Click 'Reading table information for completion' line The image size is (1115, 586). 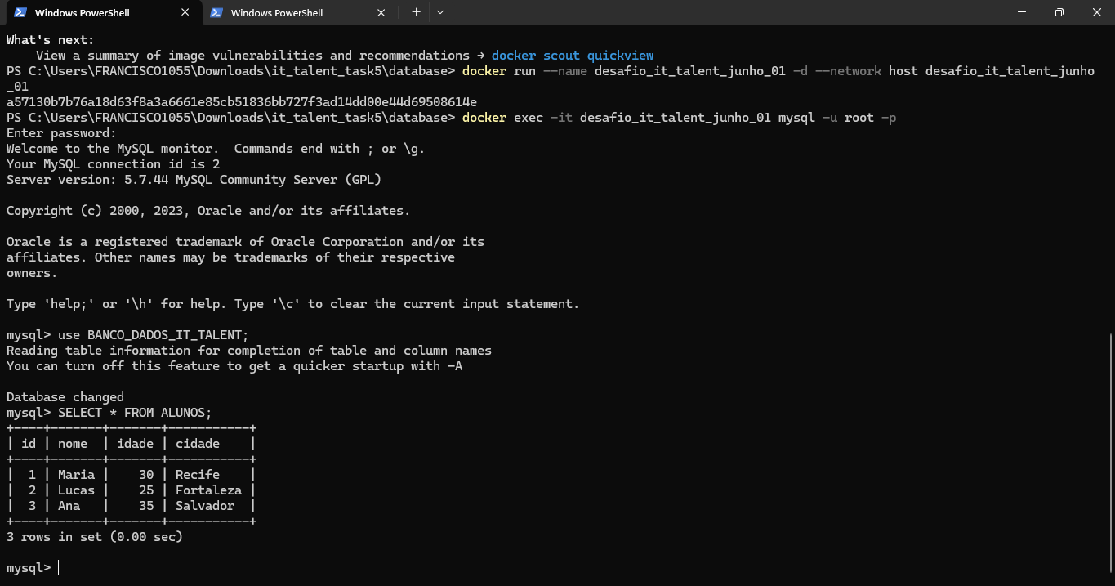(x=249, y=351)
